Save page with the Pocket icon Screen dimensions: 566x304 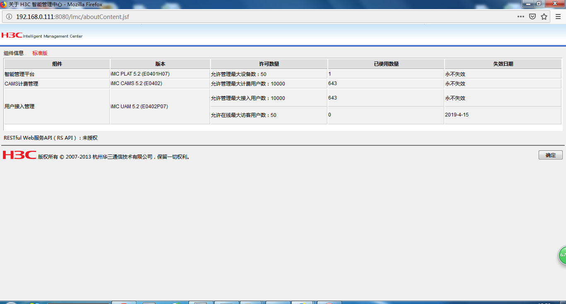[x=532, y=17]
